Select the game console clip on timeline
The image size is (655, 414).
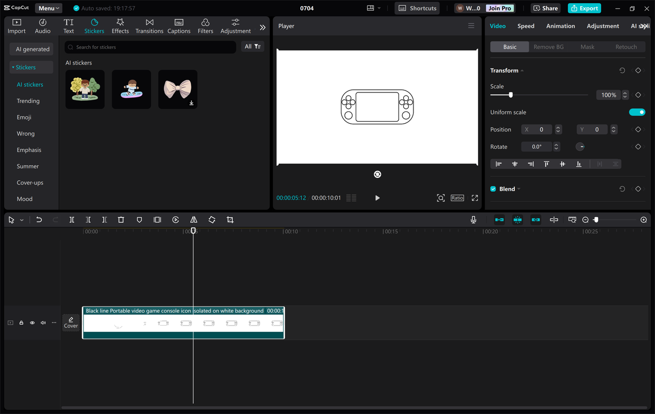coord(183,323)
